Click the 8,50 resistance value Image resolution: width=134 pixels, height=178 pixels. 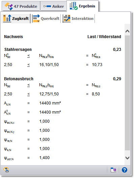pyautogui.click(x=96, y=94)
